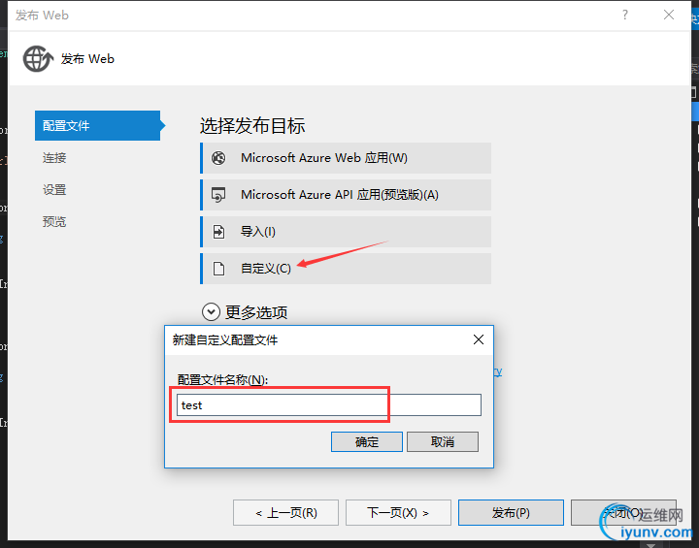This screenshot has width=699, height=548.
Task: Click the Azure API app icon
Action: (x=218, y=195)
